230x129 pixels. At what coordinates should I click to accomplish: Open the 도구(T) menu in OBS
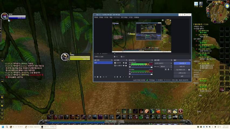[x=131, y=17]
